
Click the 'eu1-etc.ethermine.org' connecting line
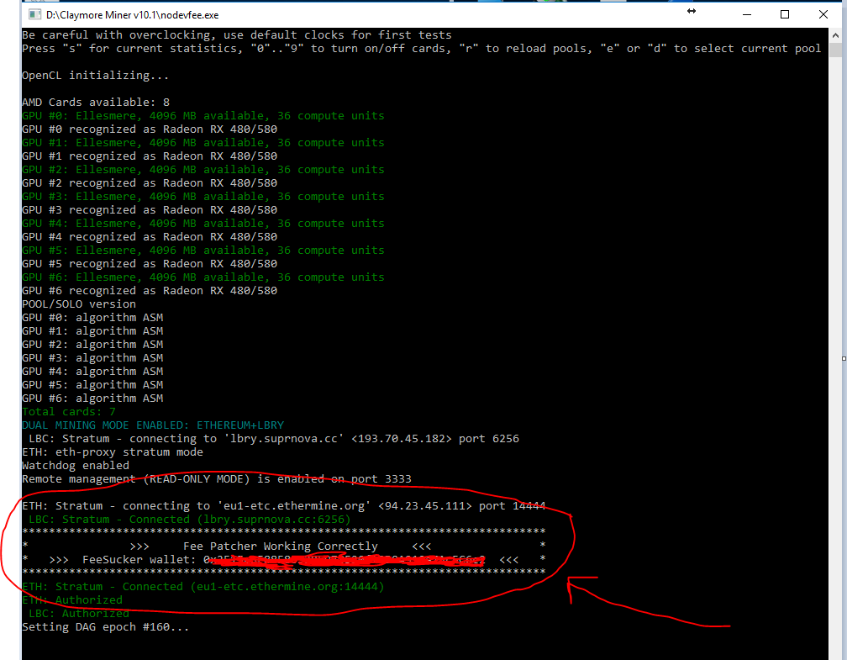click(x=284, y=506)
